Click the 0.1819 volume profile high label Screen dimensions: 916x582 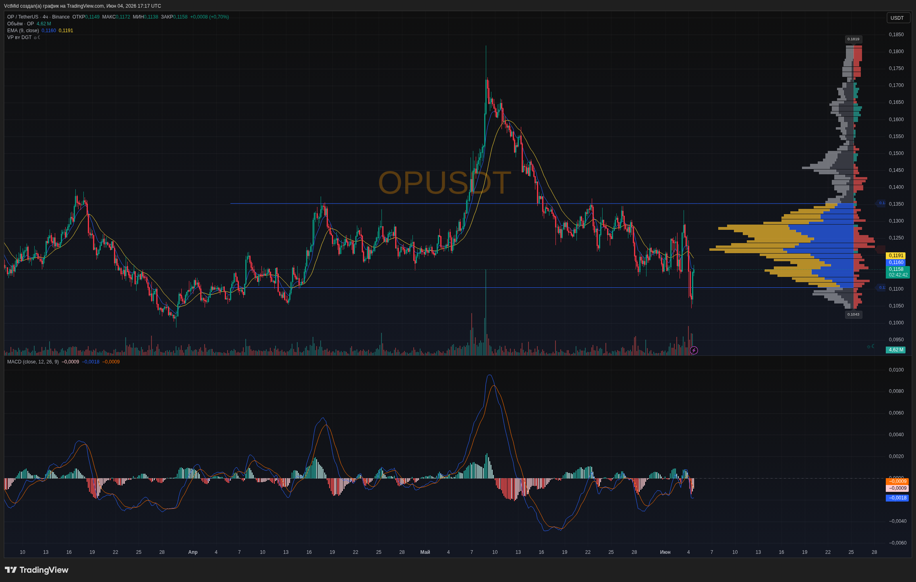pyautogui.click(x=853, y=39)
